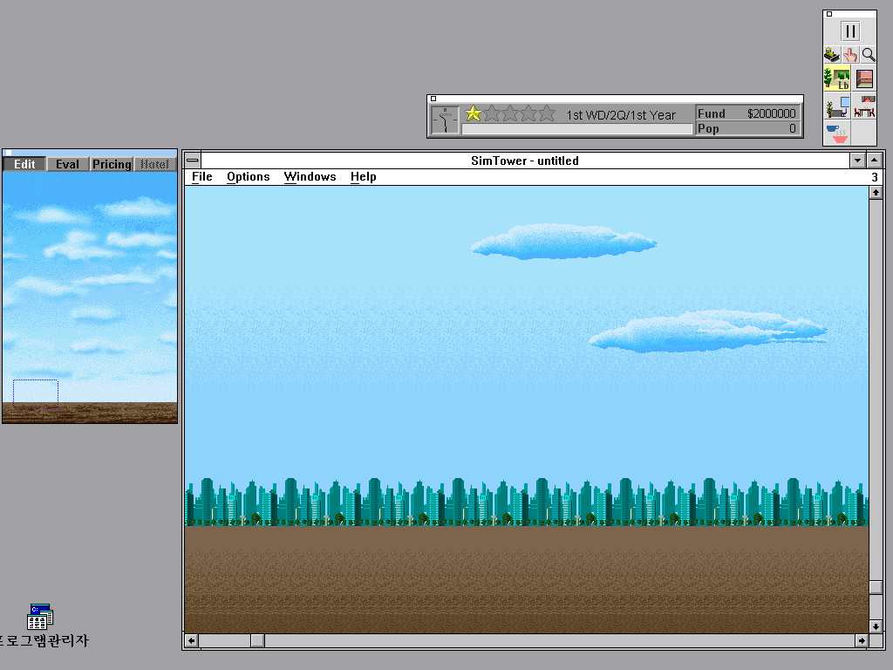
Task: Click the disabled Hotel tab in the map window
Action: 155,164
